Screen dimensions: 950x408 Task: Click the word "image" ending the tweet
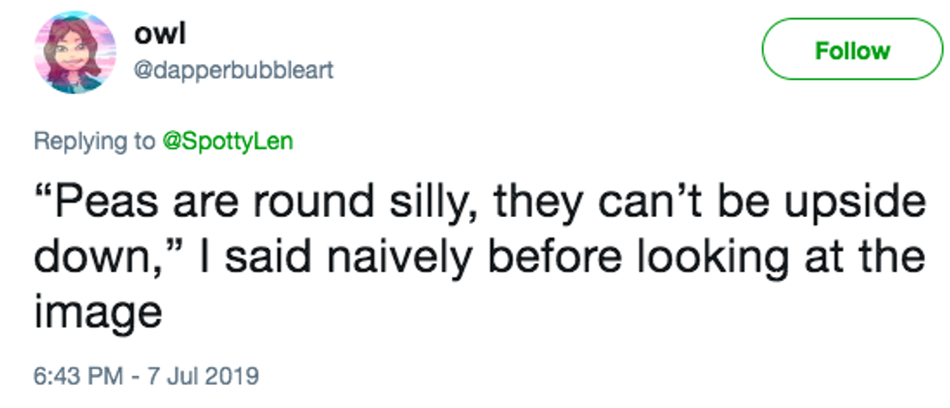tap(94, 312)
